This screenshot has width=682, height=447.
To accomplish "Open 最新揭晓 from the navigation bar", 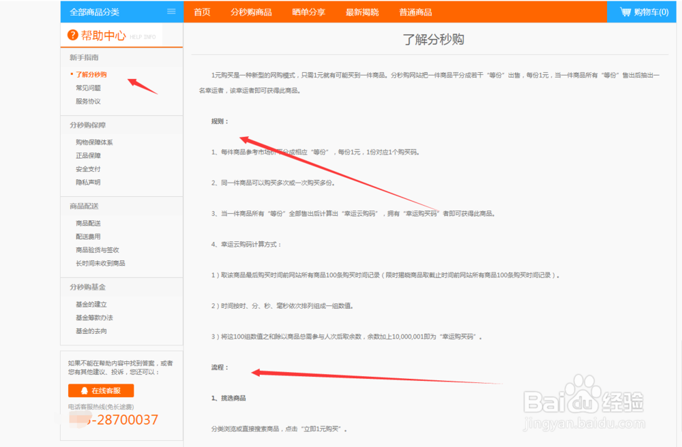I will [x=360, y=12].
